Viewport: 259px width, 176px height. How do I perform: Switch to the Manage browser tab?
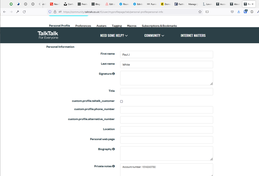[x=193, y=4]
